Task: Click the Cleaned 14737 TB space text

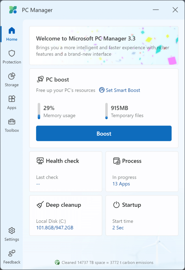Action: [108, 262]
